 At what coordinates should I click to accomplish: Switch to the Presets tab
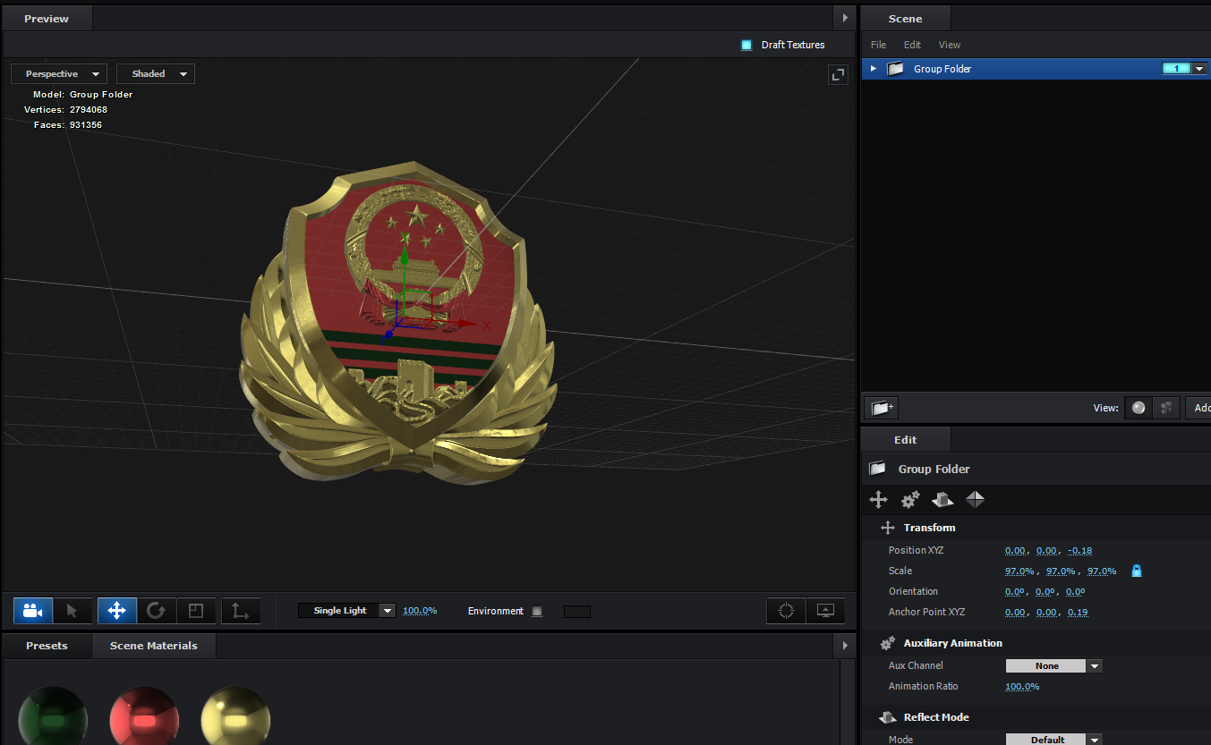point(47,646)
